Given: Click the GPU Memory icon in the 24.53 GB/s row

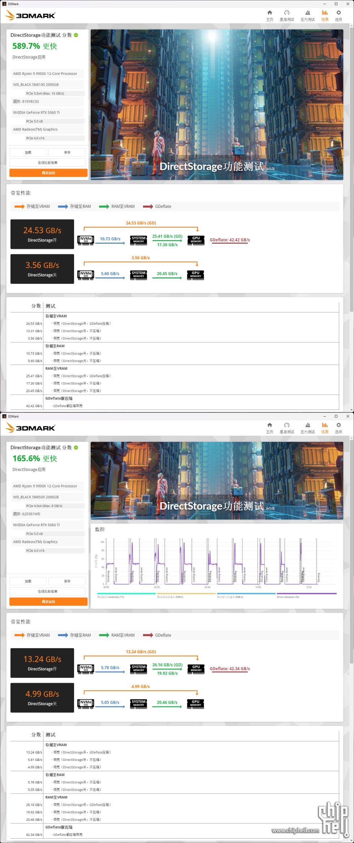Looking at the screenshot, I should (x=196, y=240).
